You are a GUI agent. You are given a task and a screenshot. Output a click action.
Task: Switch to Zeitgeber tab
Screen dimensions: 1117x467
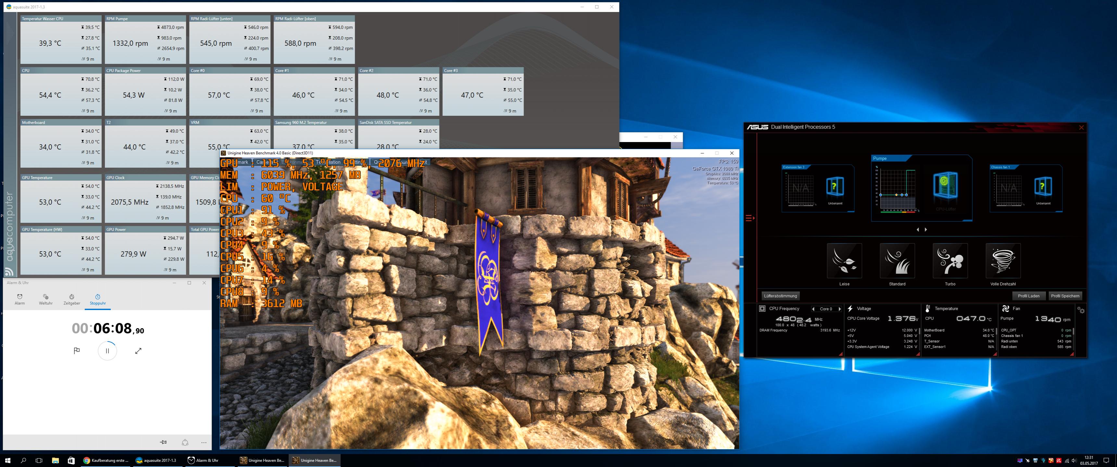[71, 299]
